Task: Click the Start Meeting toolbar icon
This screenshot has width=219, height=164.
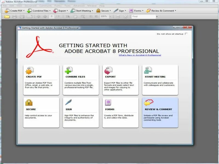Action: pos(73,11)
